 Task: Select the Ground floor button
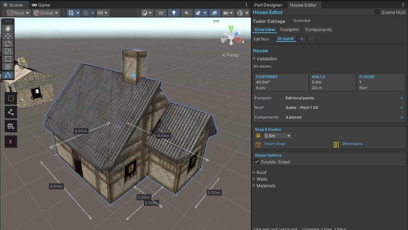pyautogui.click(x=285, y=39)
